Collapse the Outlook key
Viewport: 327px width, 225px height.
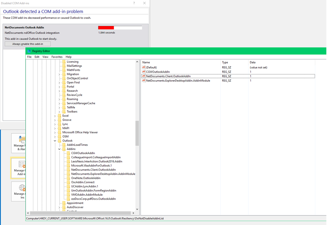point(55,141)
